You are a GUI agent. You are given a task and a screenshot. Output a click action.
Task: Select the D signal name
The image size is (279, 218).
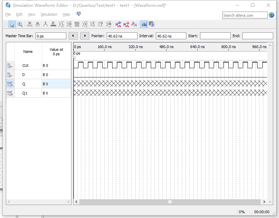pyautogui.click(x=24, y=75)
